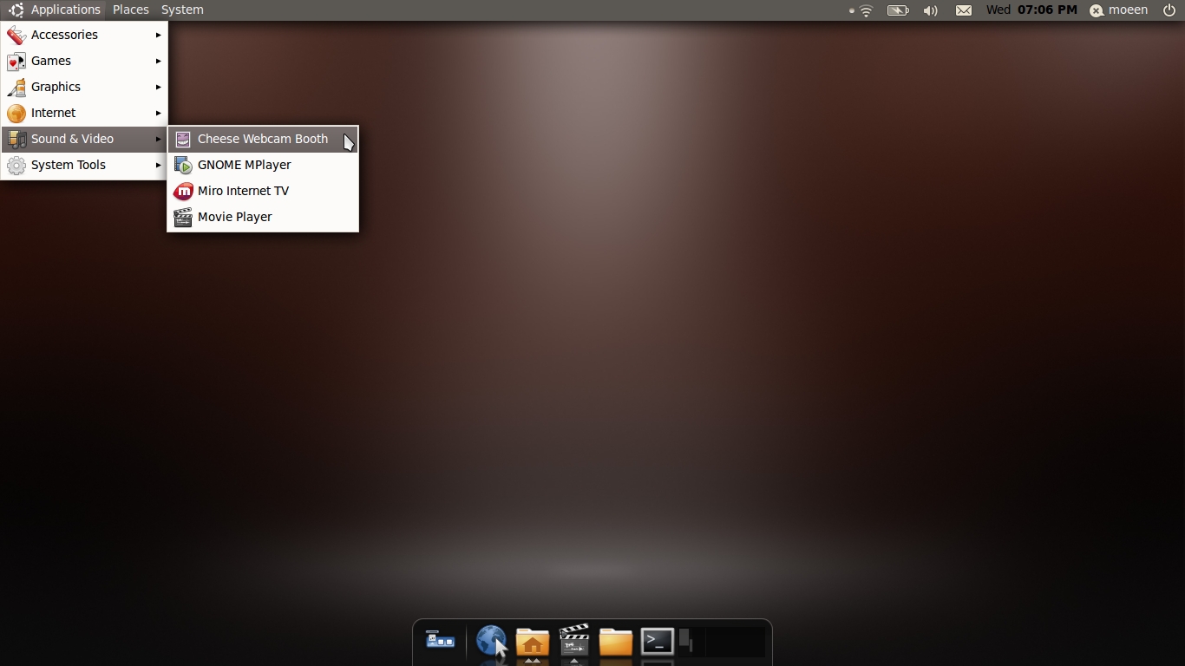The image size is (1185, 666).
Task: Open the Applications menu in top panel
Action: tap(54, 10)
